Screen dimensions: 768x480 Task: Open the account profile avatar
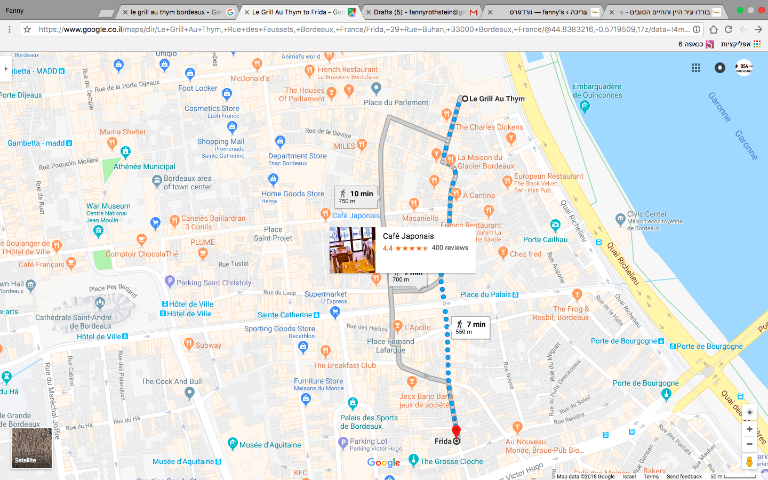[x=744, y=68]
